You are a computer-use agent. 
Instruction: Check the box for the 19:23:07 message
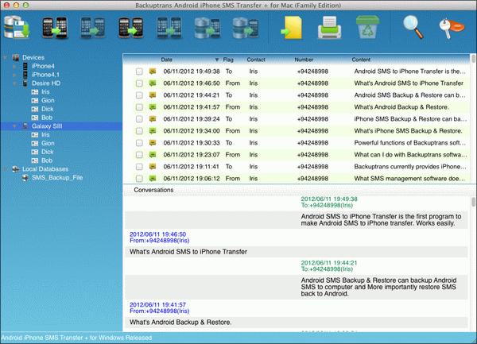pyautogui.click(x=139, y=155)
